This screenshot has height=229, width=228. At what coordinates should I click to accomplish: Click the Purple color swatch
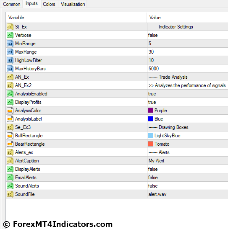pos(151,111)
